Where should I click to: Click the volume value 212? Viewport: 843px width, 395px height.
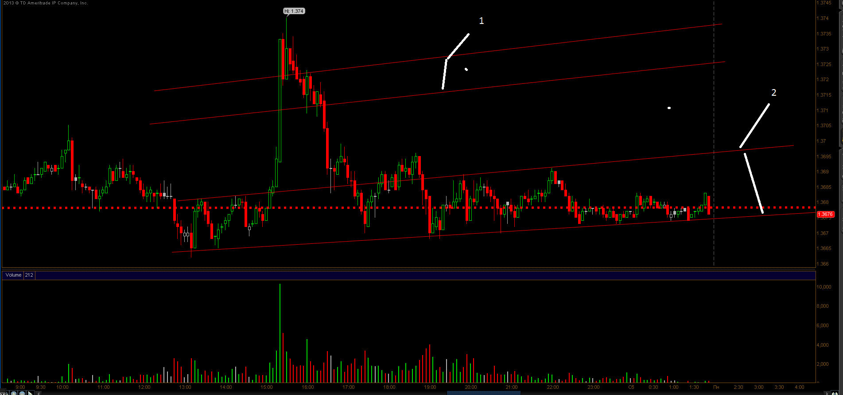[29, 275]
